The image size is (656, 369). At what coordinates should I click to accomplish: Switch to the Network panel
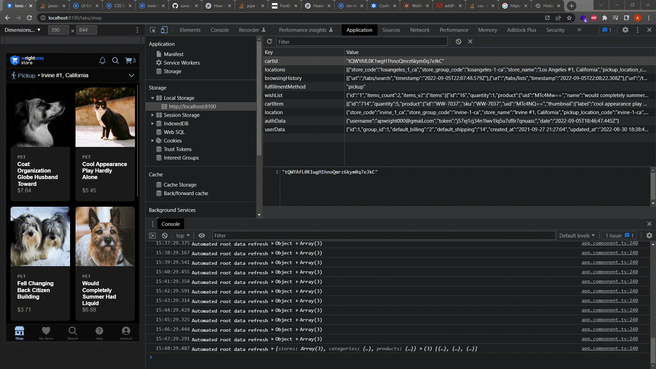coord(420,30)
